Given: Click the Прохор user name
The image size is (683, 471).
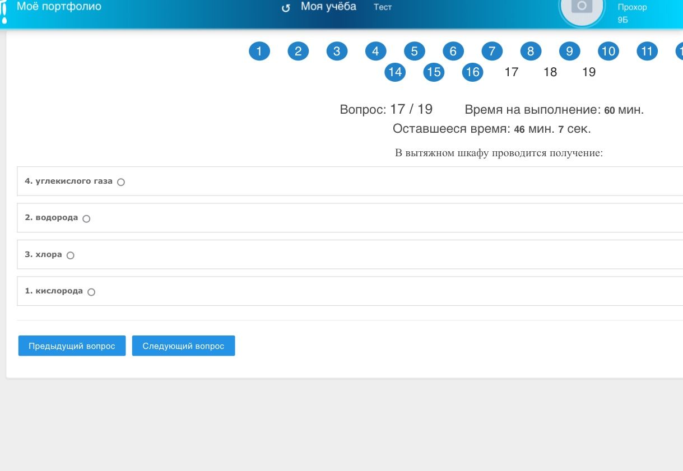Looking at the screenshot, I should click(x=632, y=7).
